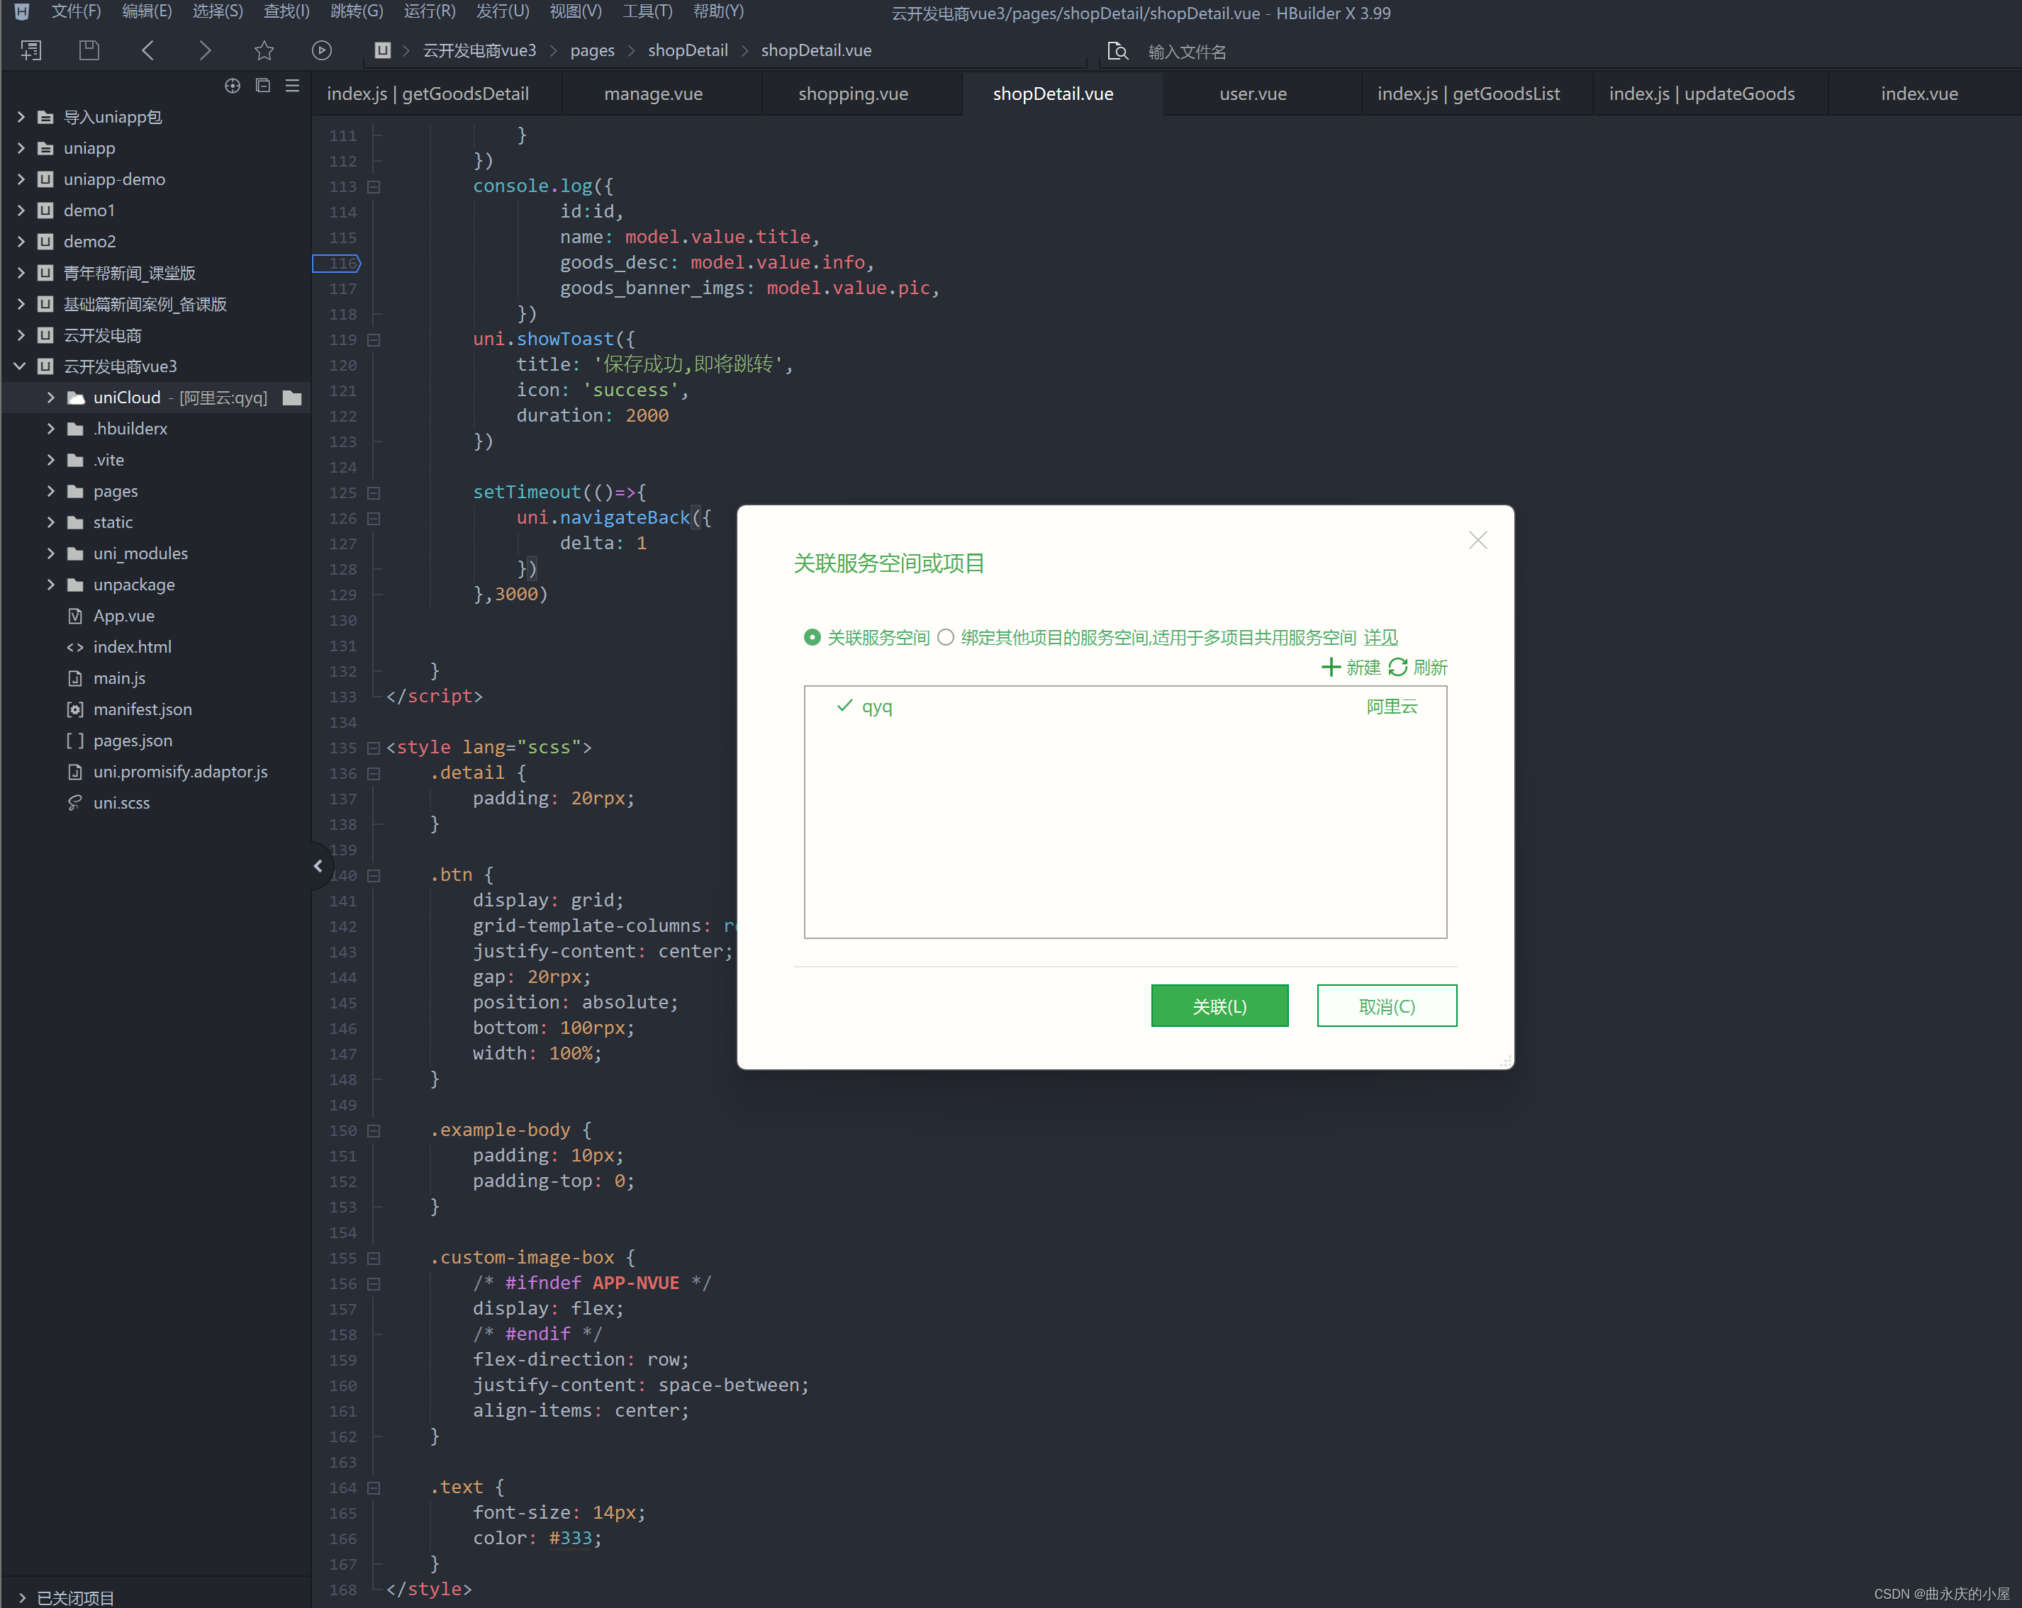
Task: Click the project panel hamburger menu icon
Action: click(293, 85)
